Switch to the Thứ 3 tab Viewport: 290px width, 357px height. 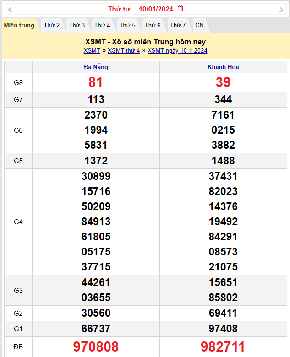[77, 25]
